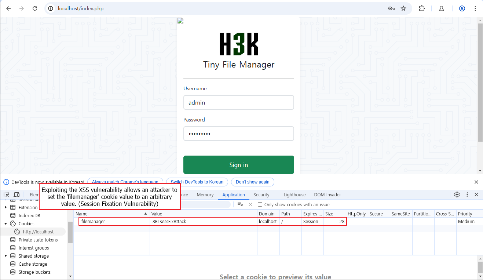The width and height of the screenshot is (483, 280).
Task: Sort by the Value column header
Action: click(204, 214)
